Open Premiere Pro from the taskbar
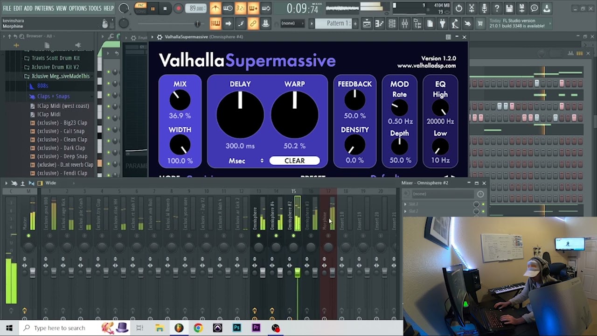597x336 pixels. 256,328
